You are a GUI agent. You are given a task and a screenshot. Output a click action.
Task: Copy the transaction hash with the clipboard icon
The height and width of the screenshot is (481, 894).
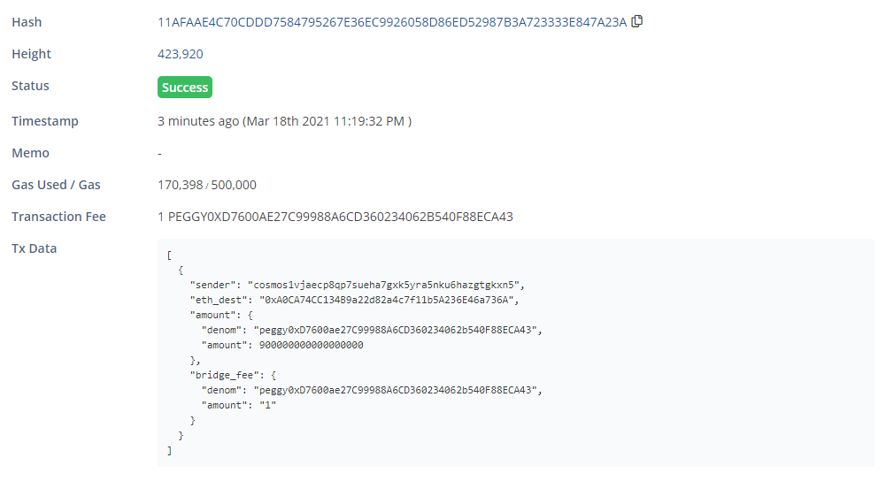pos(637,21)
